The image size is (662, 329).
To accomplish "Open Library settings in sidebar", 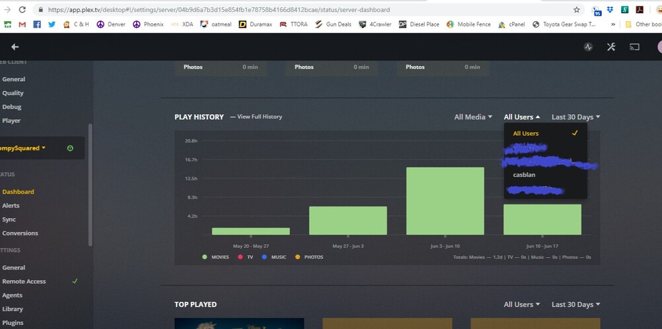I will 13,309.
